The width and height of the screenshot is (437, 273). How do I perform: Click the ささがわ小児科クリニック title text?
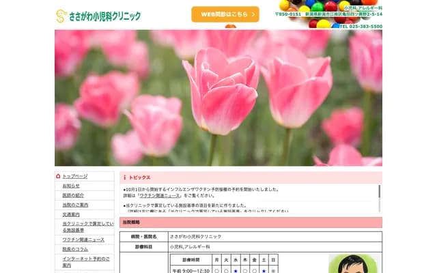104,16
